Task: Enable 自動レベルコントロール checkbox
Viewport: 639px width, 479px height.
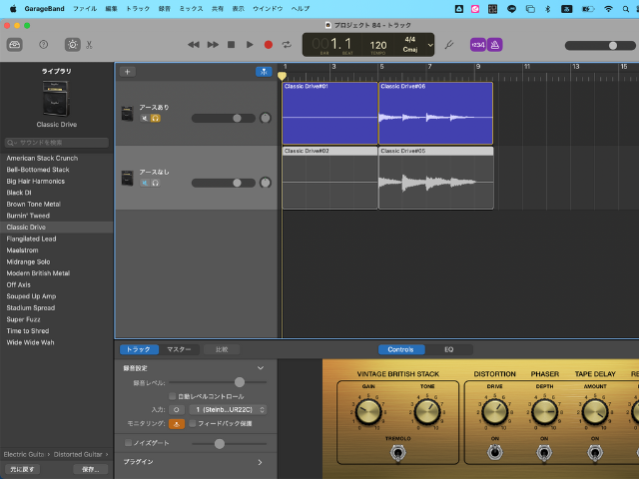Action: [x=173, y=396]
